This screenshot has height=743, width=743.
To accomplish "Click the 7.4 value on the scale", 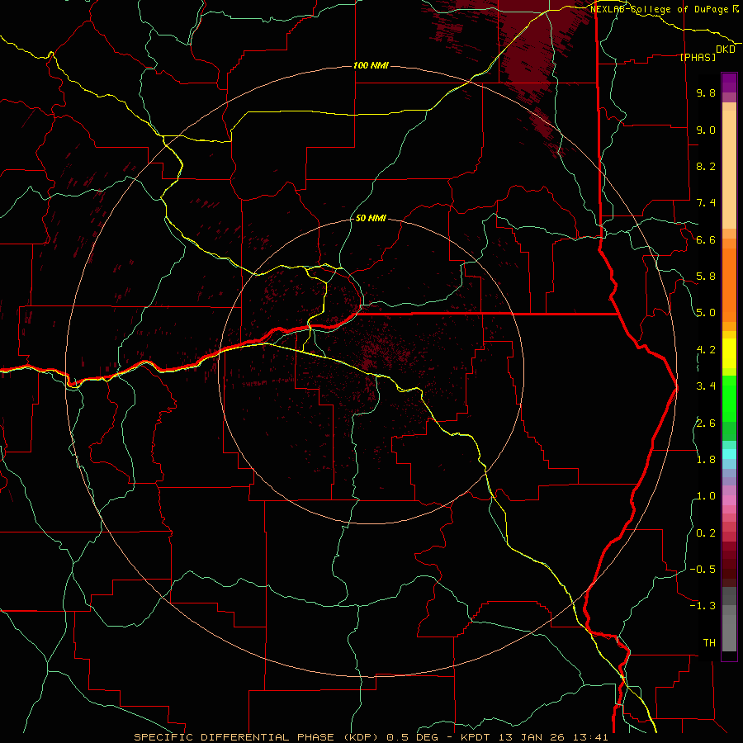I will coord(706,203).
